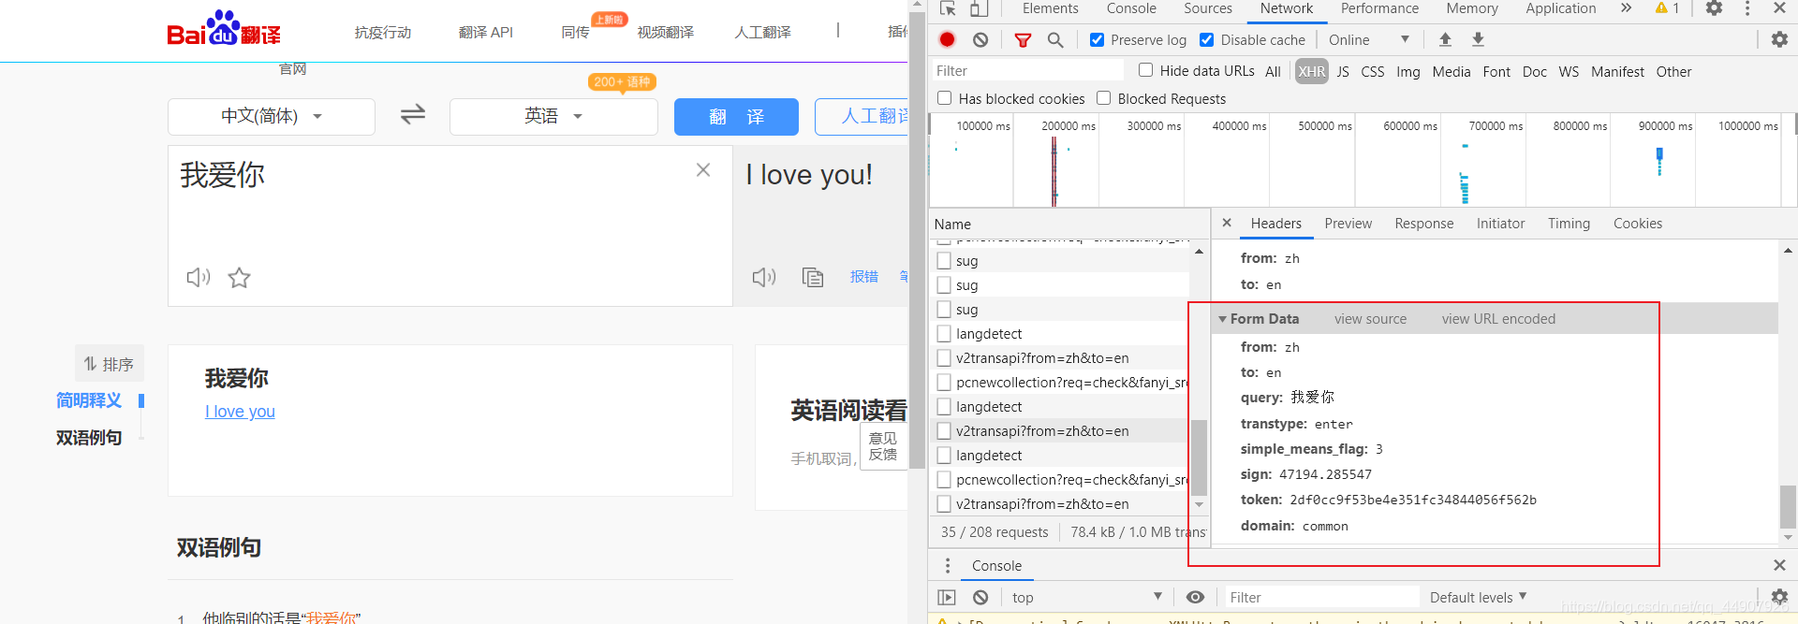Toggle Preserve log checkbox
Screen dimensions: 1798x624
1098,39
